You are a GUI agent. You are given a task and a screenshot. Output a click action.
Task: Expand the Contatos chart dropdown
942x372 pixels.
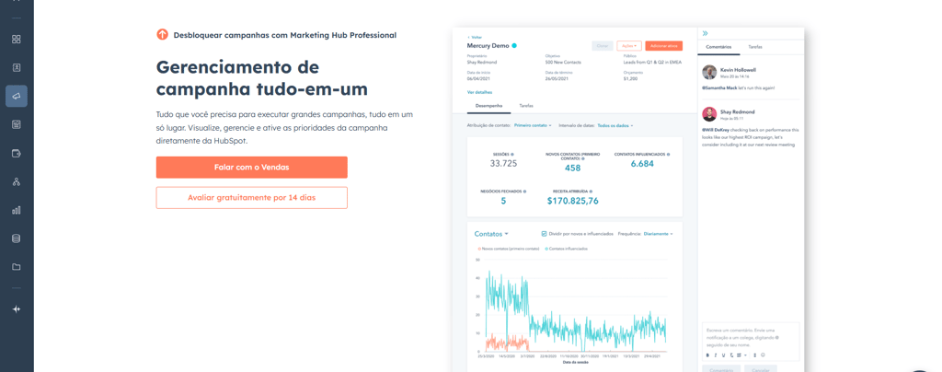(491, 234)
